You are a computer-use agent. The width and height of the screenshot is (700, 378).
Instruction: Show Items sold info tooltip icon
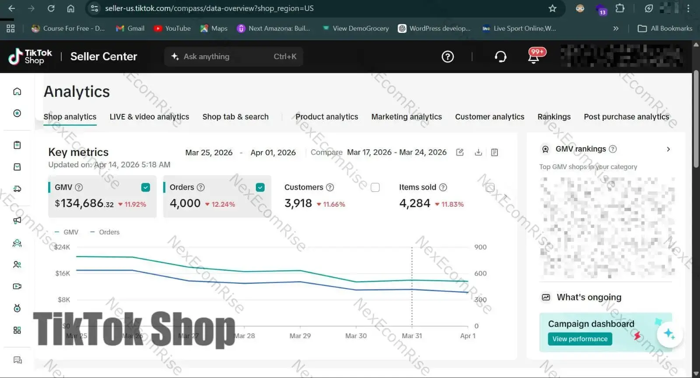coord(443,187)
